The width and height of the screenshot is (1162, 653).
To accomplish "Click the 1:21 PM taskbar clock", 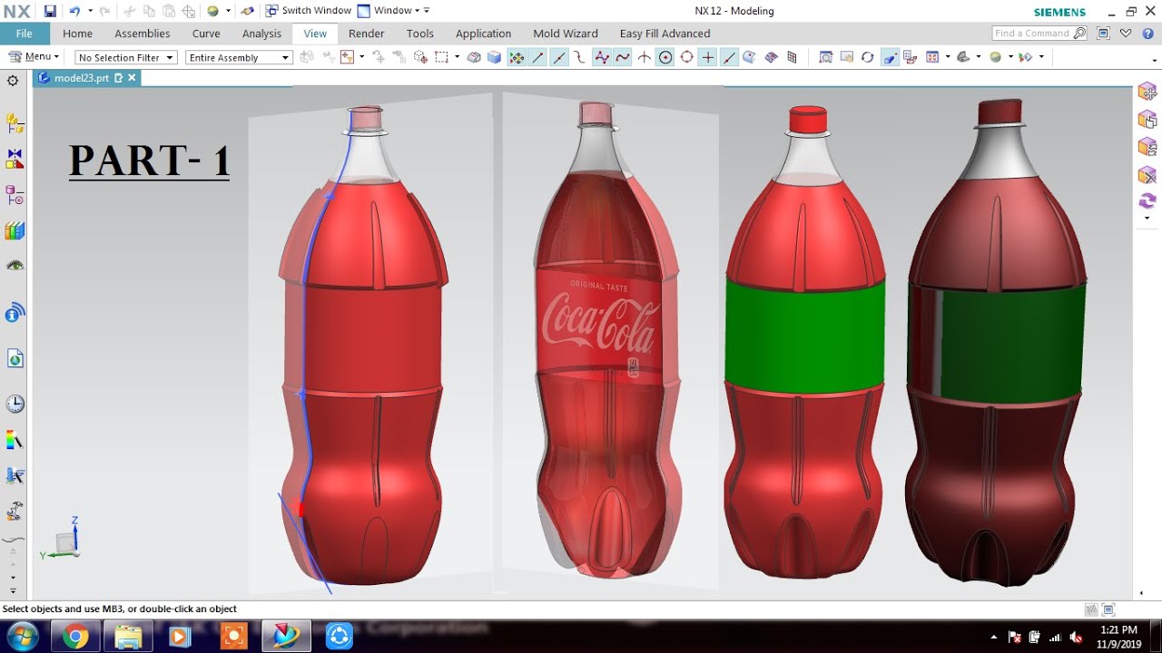I will pos(1118,630).
